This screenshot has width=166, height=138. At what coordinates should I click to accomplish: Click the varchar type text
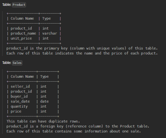(50, 33)
